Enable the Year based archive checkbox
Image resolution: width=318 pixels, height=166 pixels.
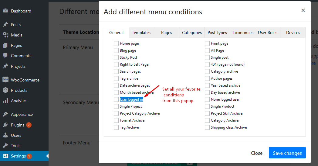207,85
